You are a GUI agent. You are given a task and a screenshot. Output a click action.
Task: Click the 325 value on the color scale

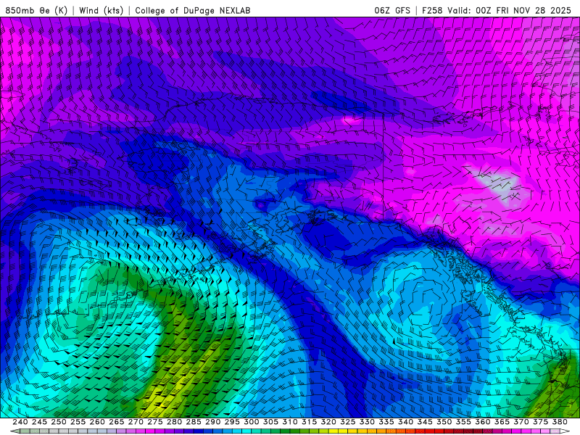click(x=347, y=422)
